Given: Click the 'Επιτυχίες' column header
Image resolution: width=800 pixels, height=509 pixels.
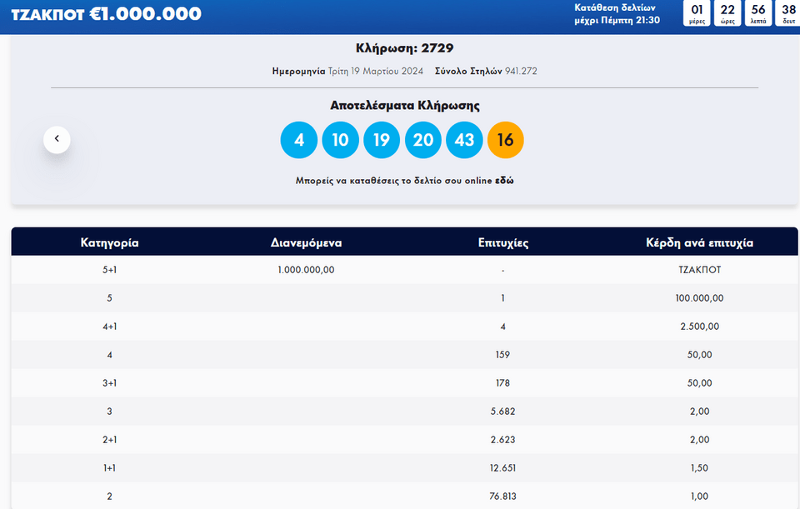Looking at the screenshot, I should pos(503,242).
